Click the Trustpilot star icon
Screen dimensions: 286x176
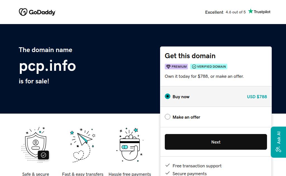[x=251, y=11]
